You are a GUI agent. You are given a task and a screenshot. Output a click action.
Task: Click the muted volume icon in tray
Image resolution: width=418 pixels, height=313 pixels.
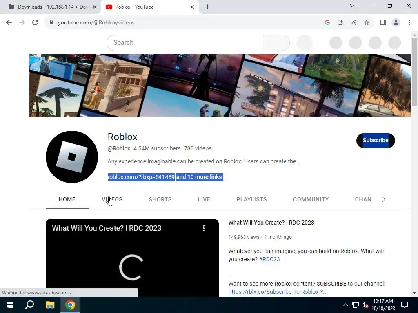365,305
